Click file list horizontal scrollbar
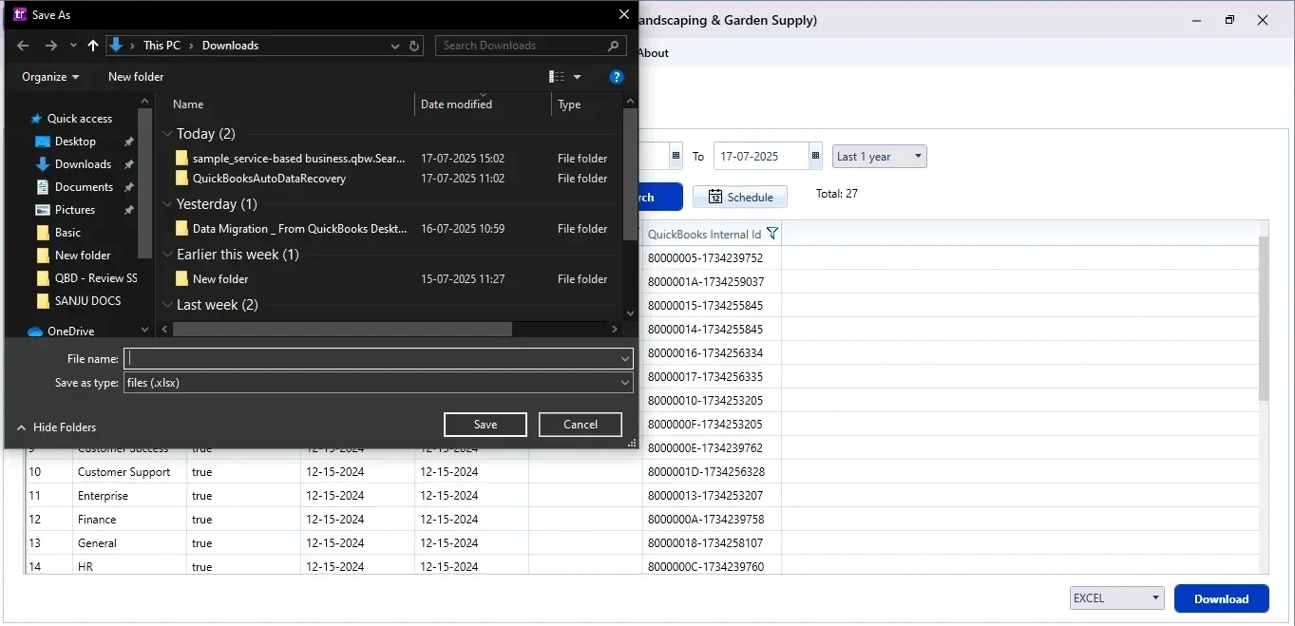This screenshot has width=1295, height=626. pos(343,329)
